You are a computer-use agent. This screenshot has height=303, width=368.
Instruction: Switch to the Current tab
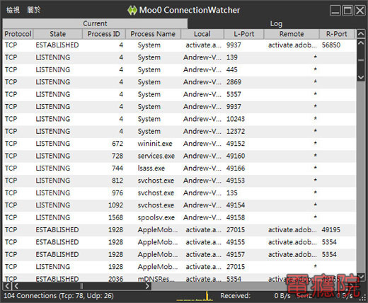click(95, 23)
